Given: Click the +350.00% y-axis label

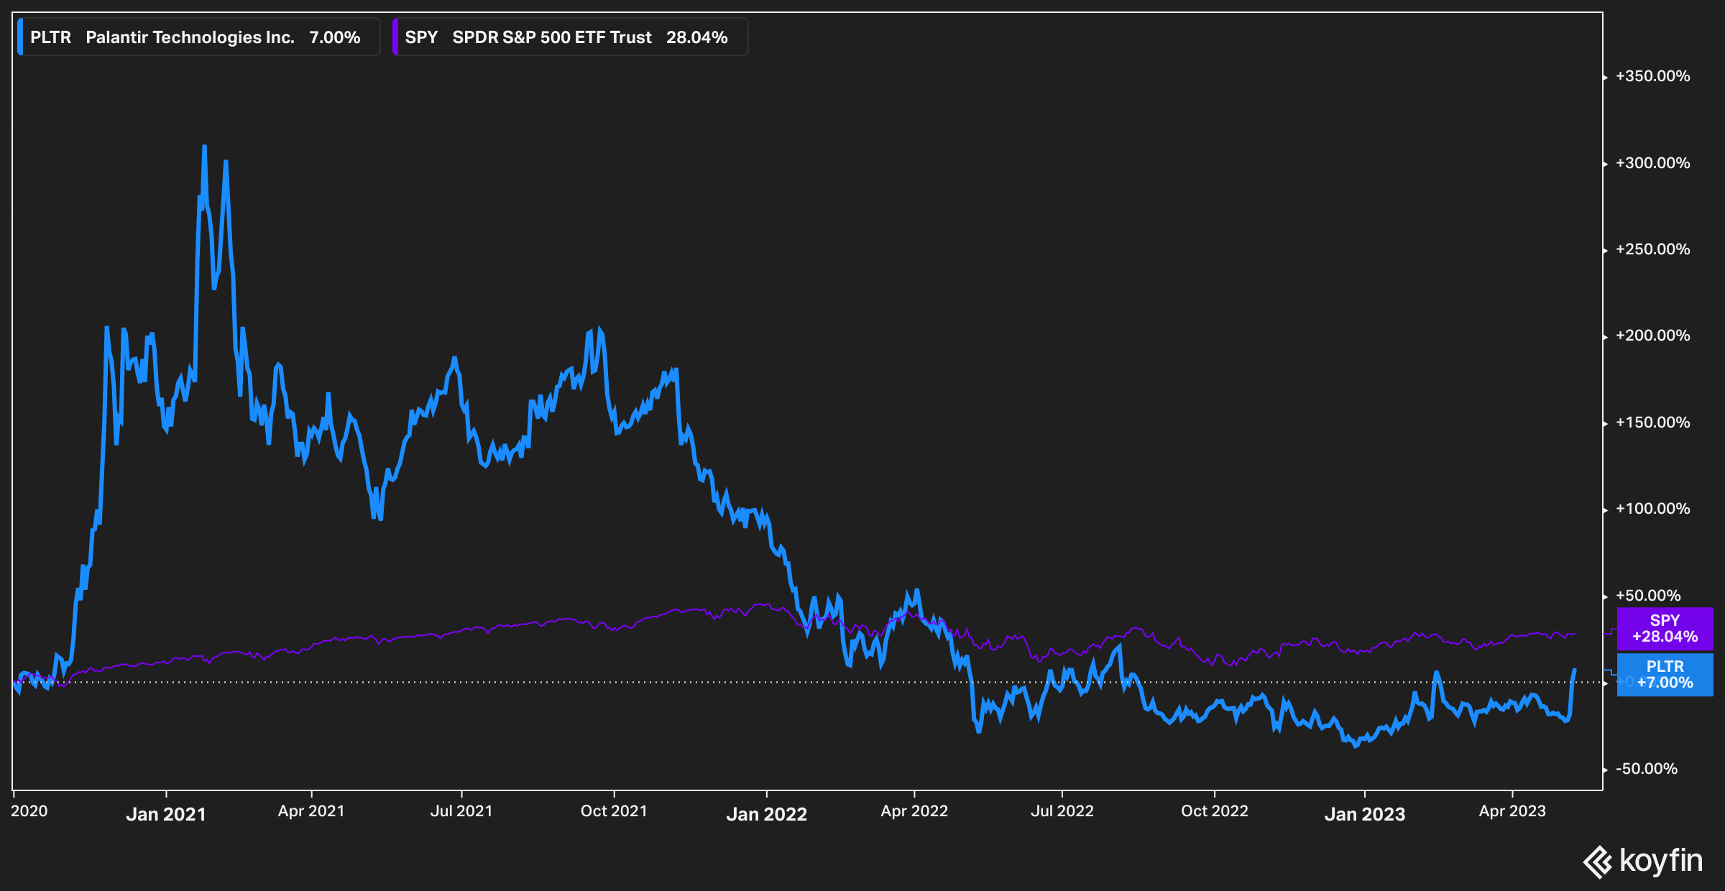Looking at the screenshot, I should point(1652,76).
